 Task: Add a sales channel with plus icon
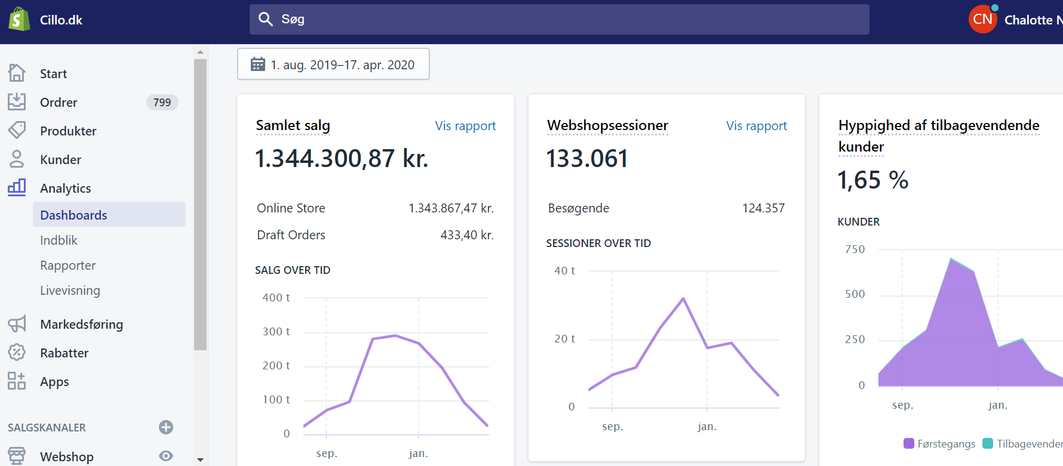pyautogui.click(x=166, y=427)
